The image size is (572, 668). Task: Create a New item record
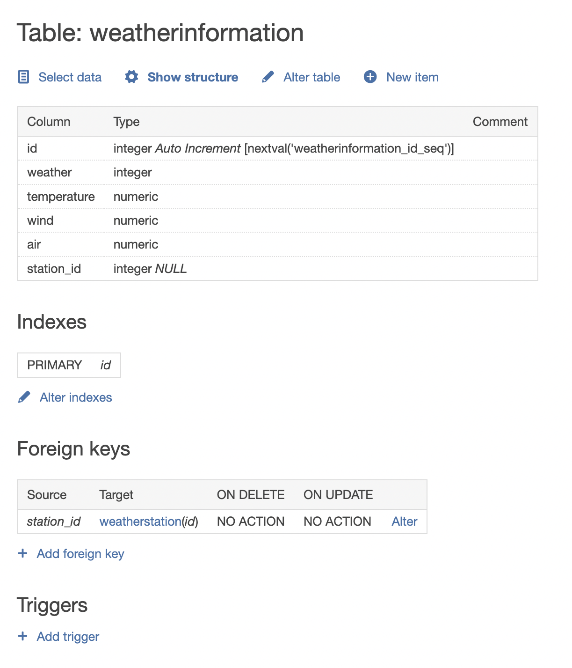(x=412, y=77)
